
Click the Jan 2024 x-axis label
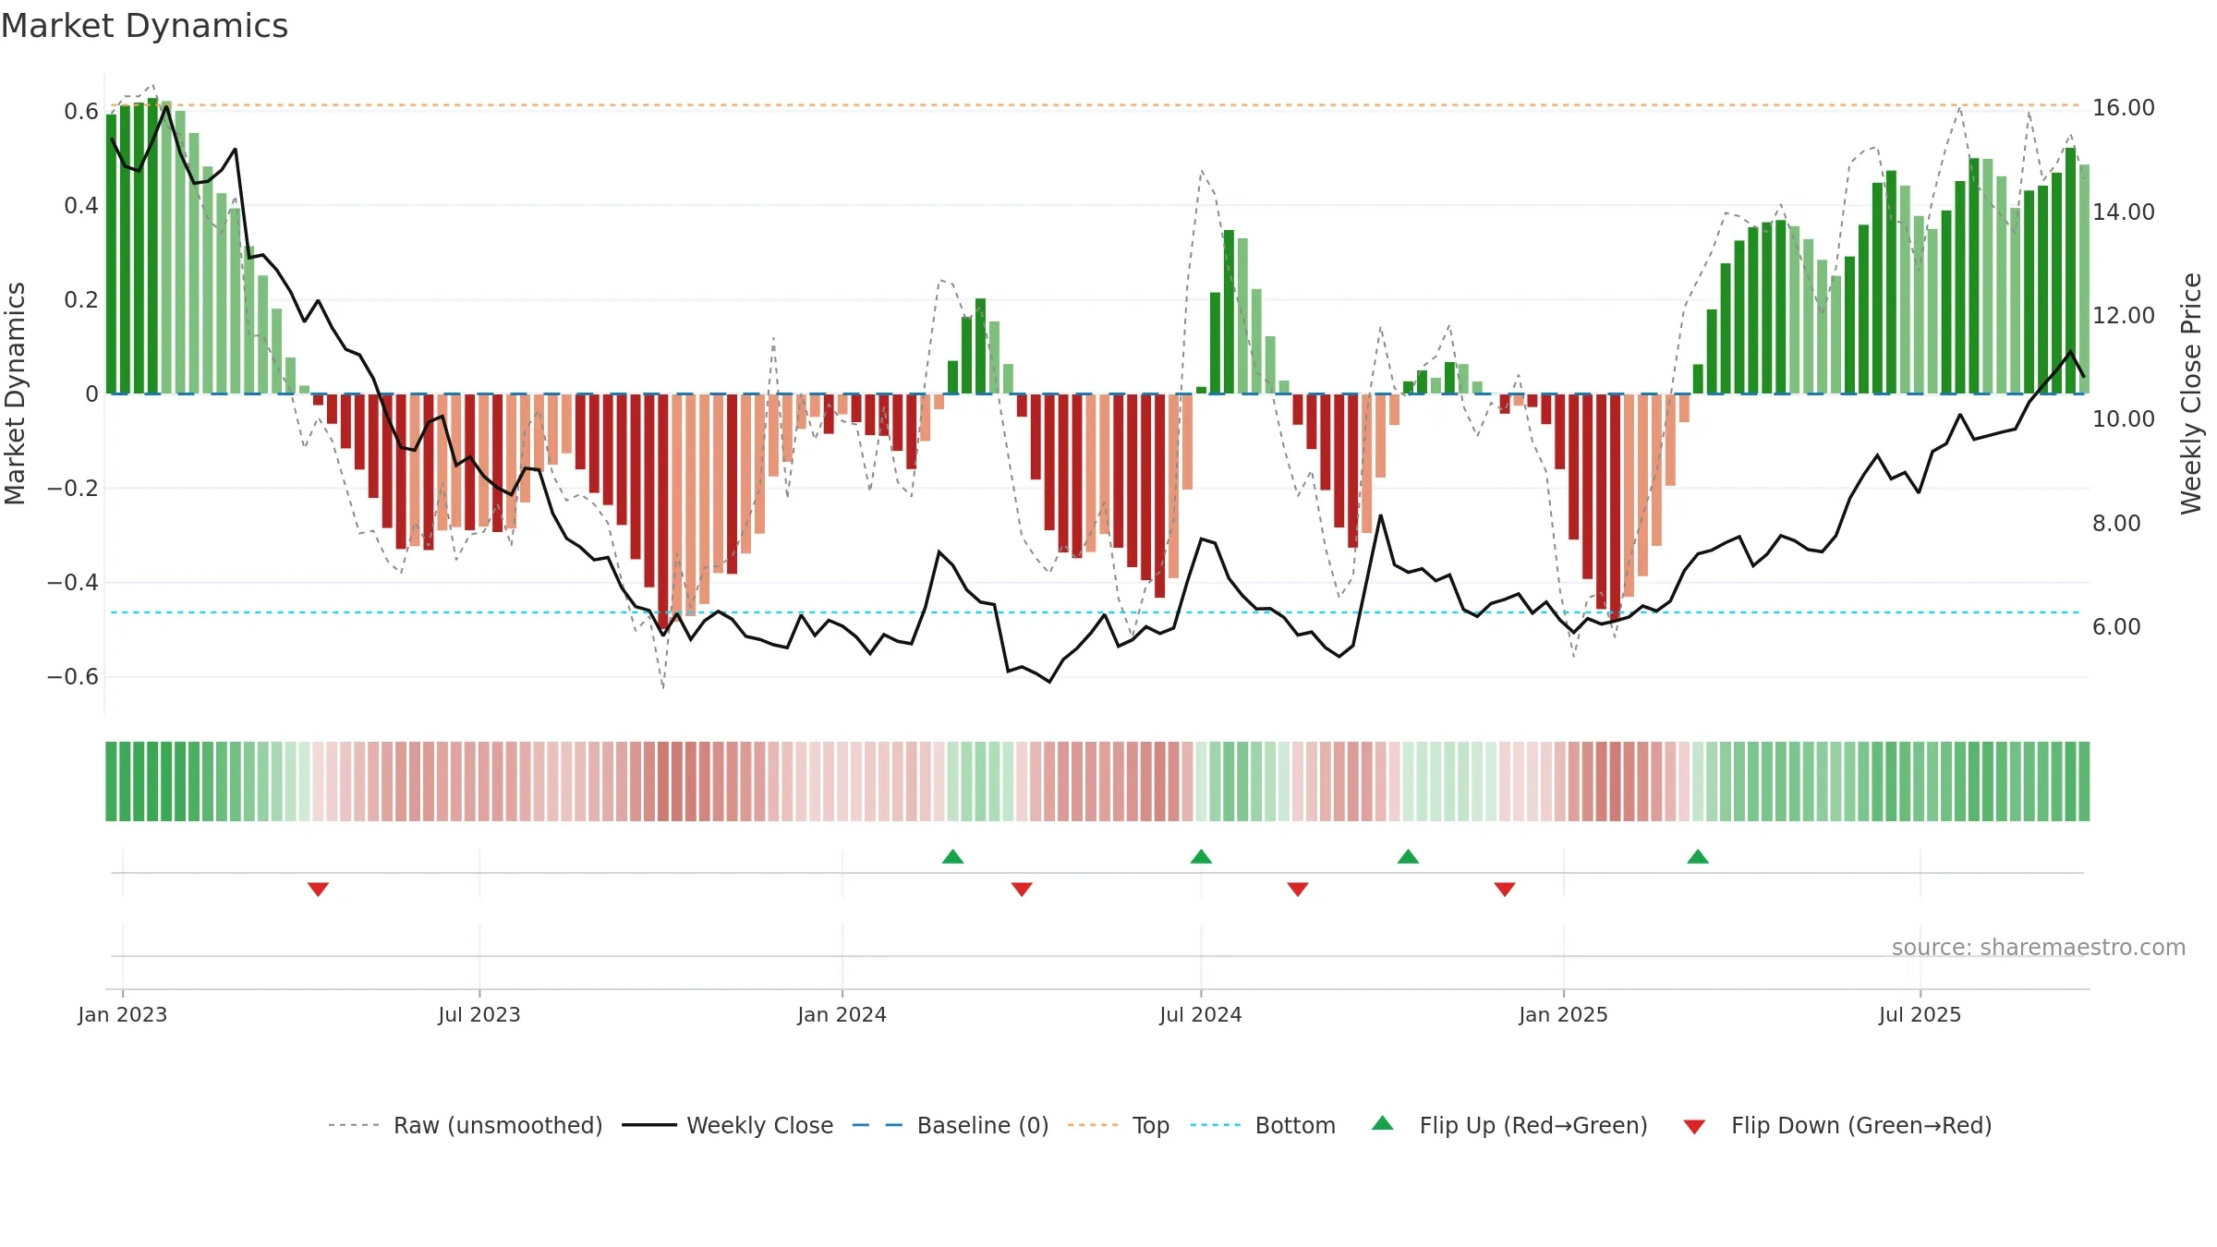coord(842,1015)
